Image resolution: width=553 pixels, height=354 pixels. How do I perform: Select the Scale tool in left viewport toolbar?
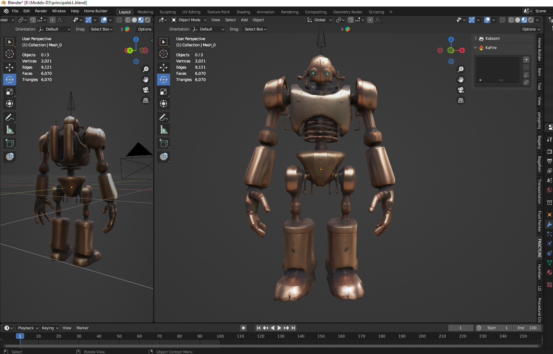[10, 92]
